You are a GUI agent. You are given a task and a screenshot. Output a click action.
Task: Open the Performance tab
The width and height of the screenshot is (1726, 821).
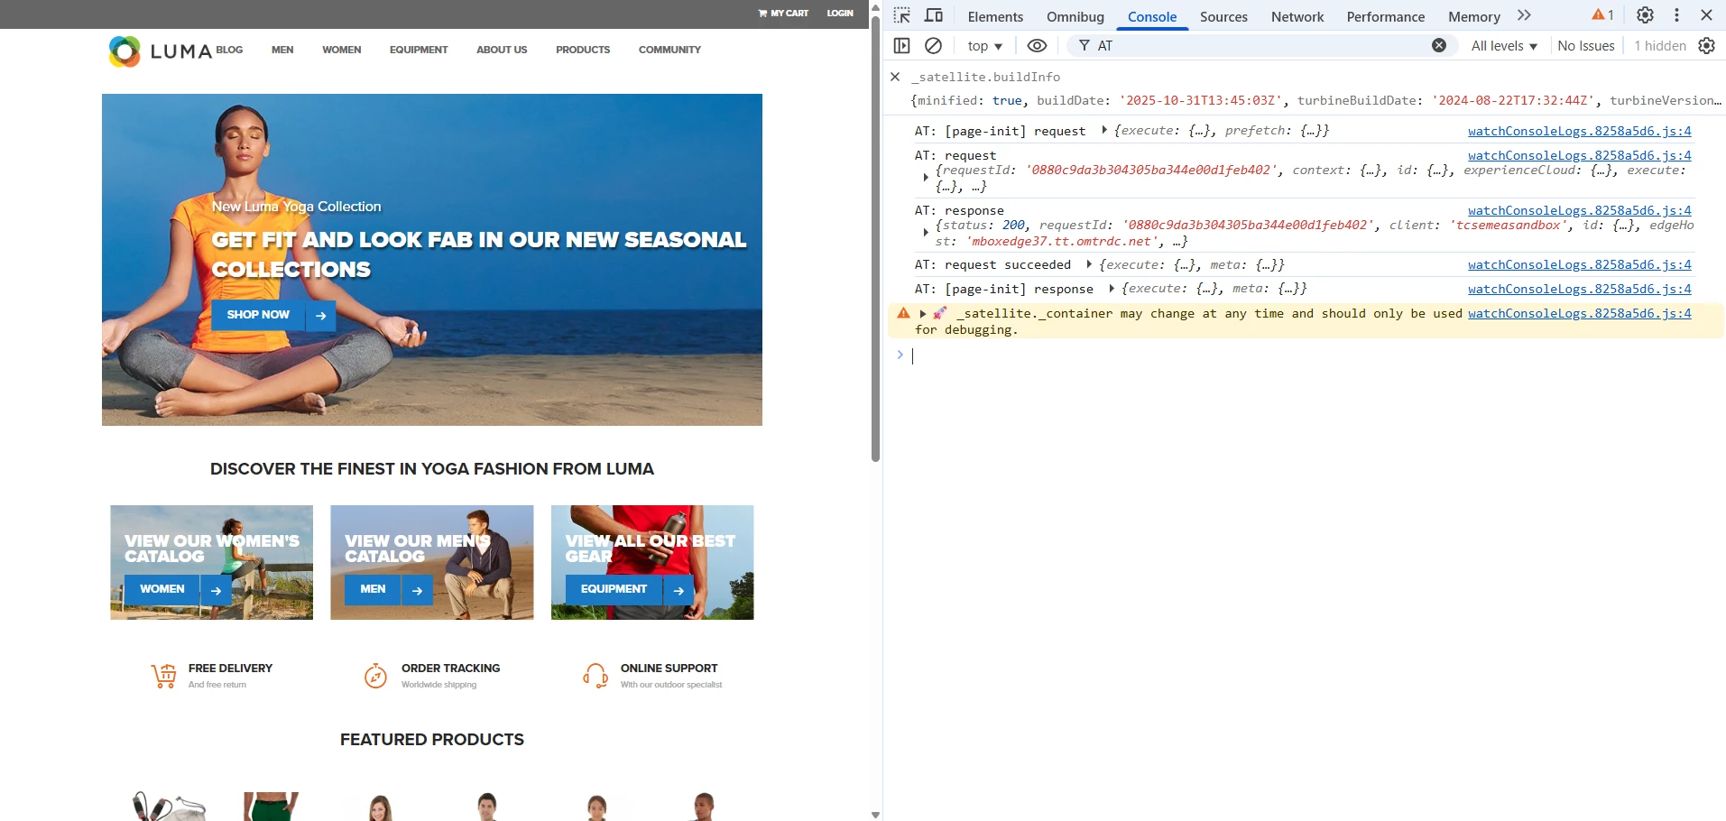(1385, 16)
